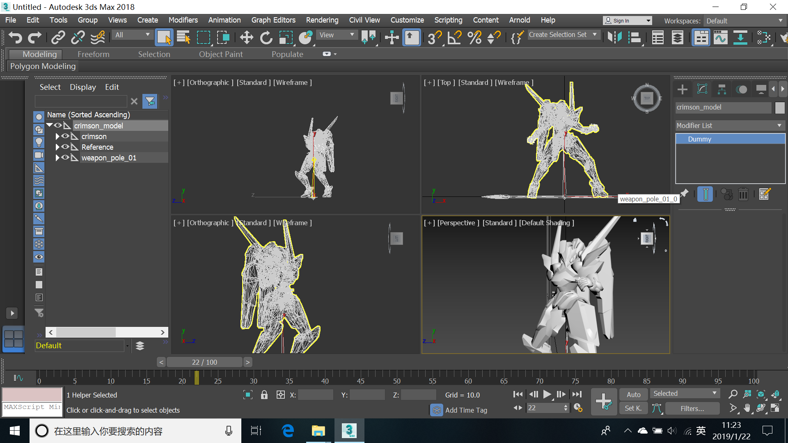This screenshot has height=443, width=788.
Task: Toggle the Spinner Snap button
Action: pyautogui.click(x=494, y=37)
